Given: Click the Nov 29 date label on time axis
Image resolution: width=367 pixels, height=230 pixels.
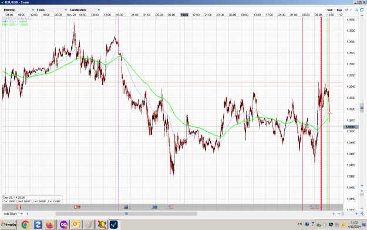Looking at the screenshot, I should 72,15.
